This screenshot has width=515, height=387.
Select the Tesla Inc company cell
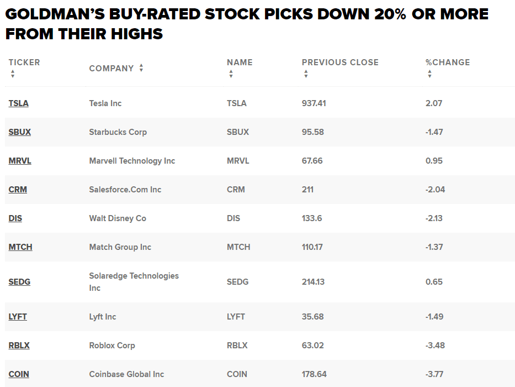pos(105,103)
